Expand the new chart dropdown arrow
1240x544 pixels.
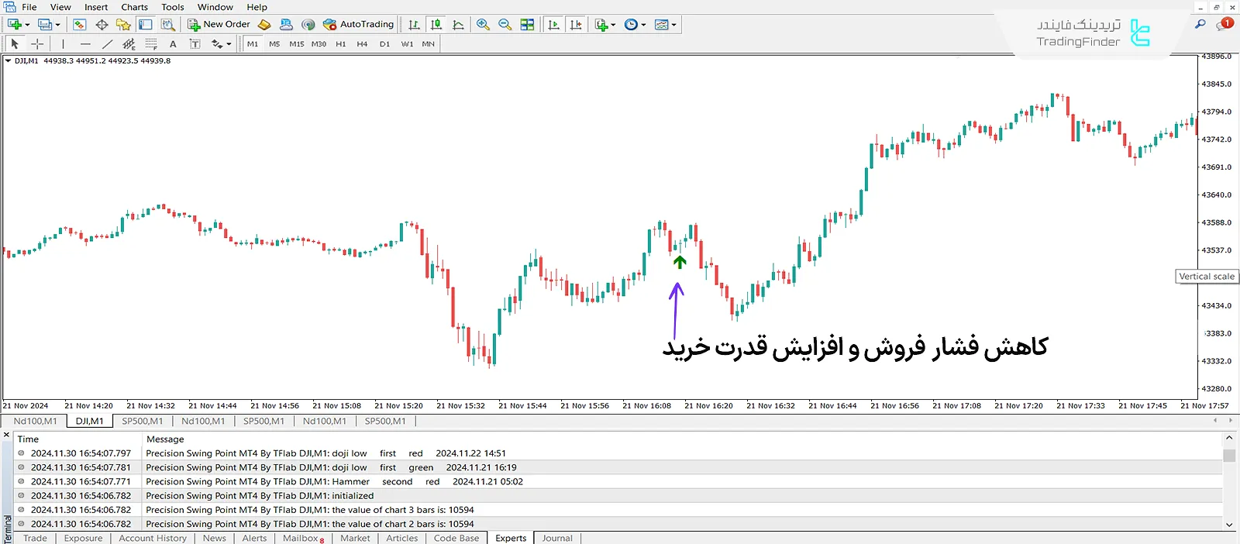click(x=27, y=25)
